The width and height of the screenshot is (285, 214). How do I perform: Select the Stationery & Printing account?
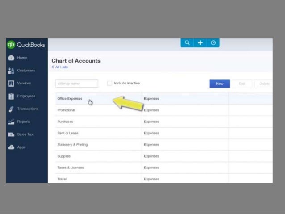164,145
